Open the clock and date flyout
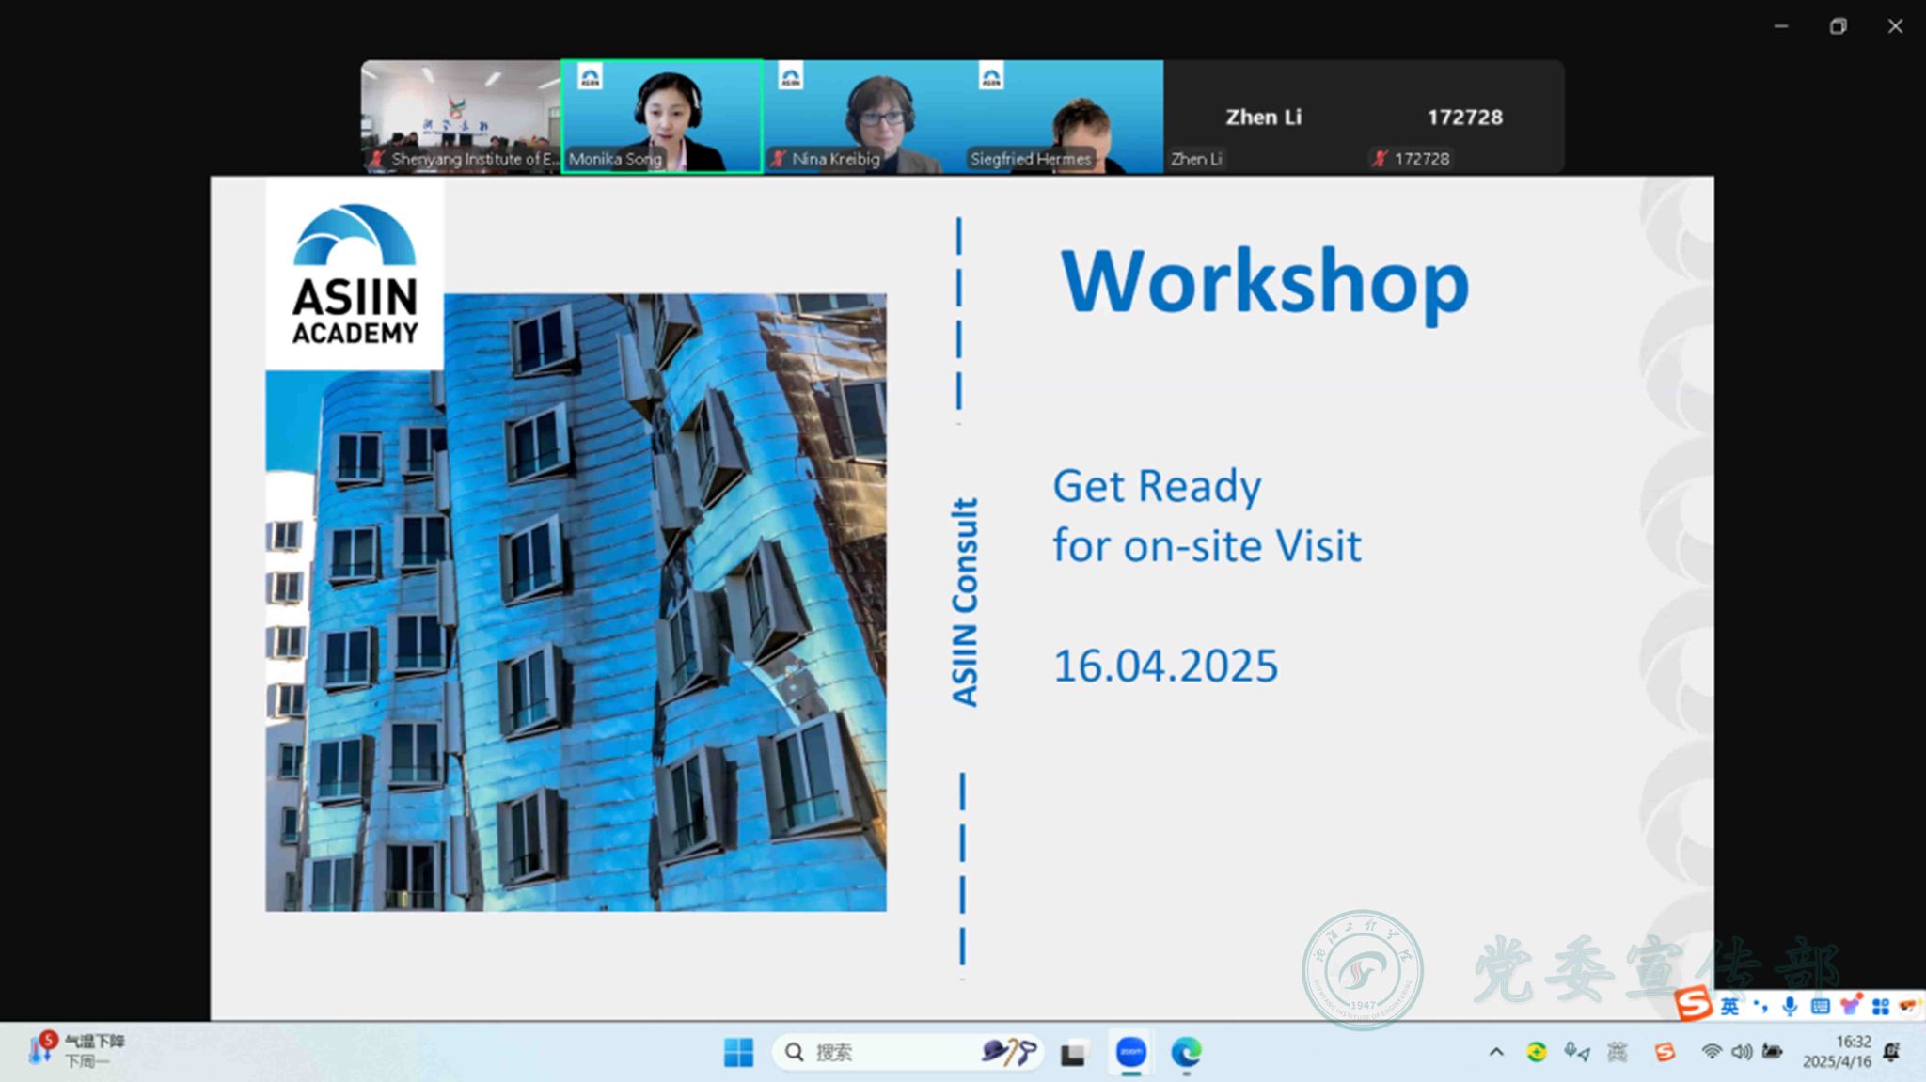This screenshot has height=1082, width=1926. [1837, 1052]
